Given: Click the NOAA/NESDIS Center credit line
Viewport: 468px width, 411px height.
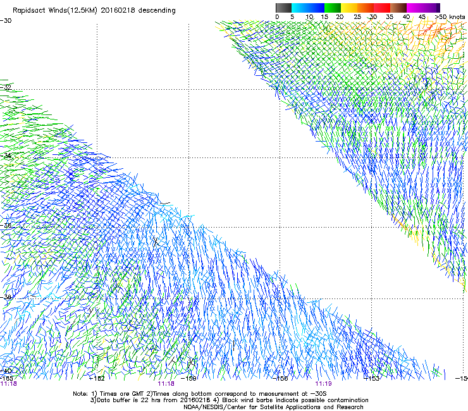Looking at the screenshot, I should [273, 407].
